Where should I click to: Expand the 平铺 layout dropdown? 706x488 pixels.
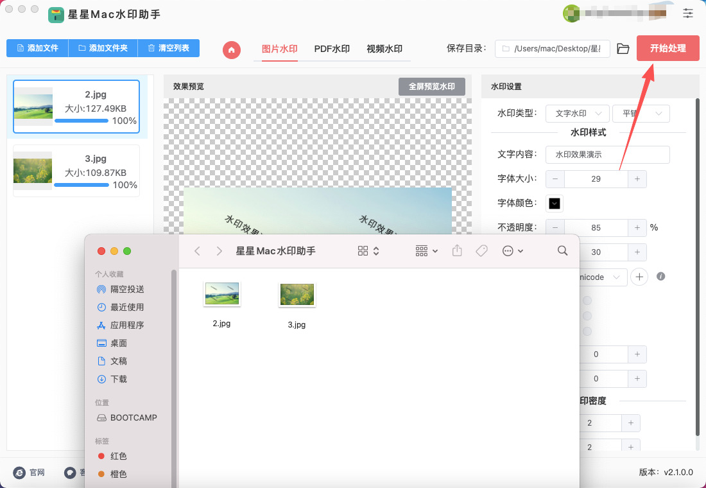click(641, 114)
